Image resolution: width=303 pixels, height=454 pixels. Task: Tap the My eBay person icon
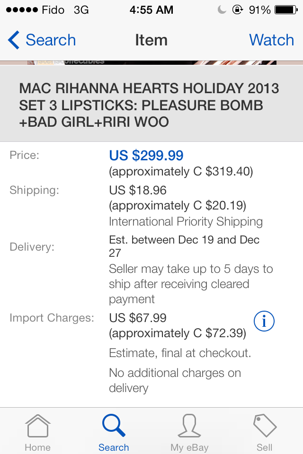pos(189,426)
